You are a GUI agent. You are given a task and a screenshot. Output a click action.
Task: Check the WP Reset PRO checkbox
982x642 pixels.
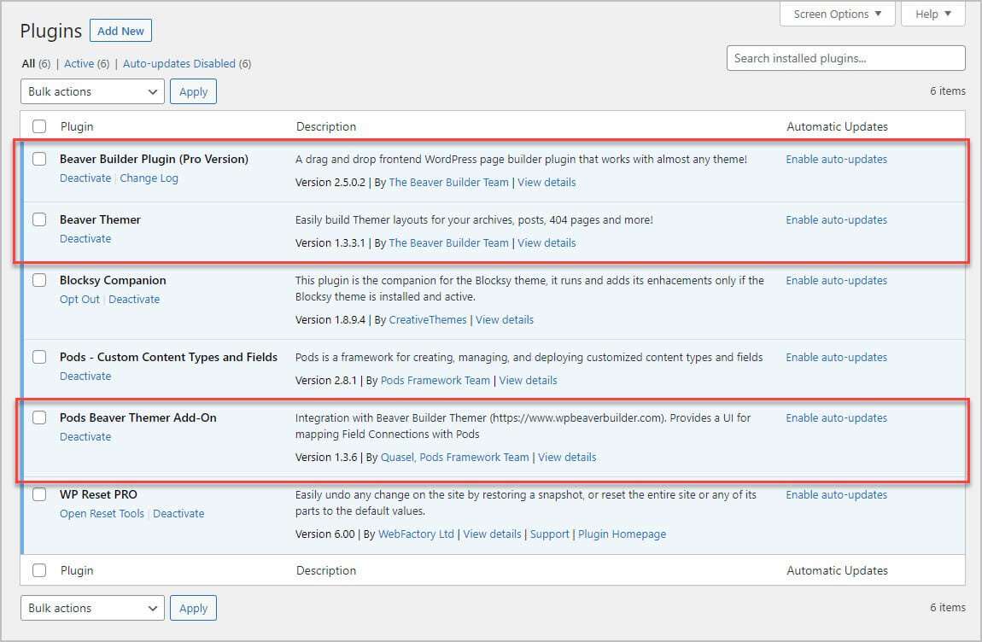point(39,493)
